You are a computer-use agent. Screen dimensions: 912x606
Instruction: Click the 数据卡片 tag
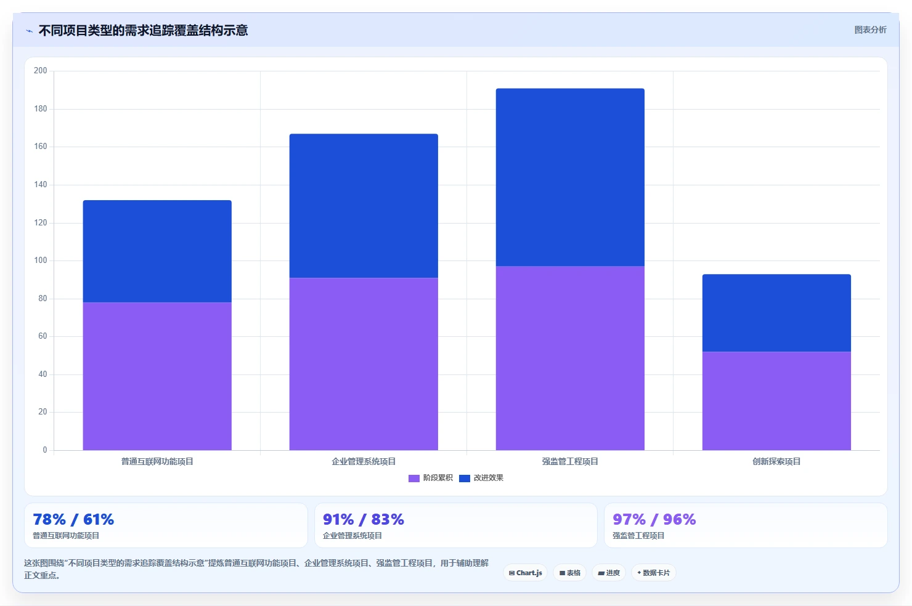click(x=653, y=573)
